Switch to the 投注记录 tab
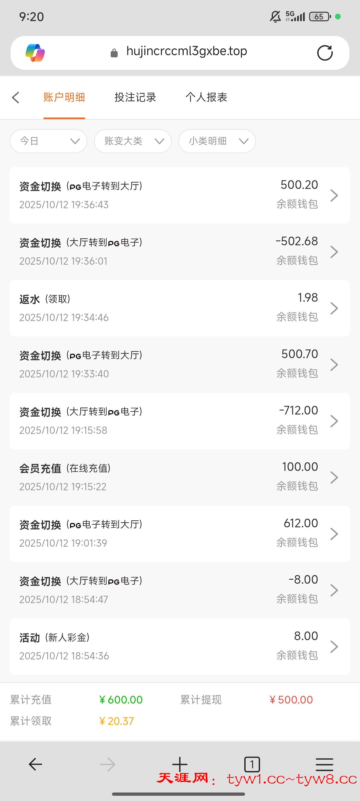 [135, 97]
